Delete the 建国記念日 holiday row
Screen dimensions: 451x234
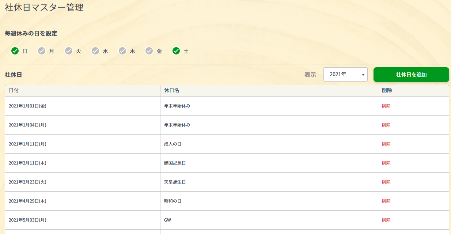click(x=386, y=163)
